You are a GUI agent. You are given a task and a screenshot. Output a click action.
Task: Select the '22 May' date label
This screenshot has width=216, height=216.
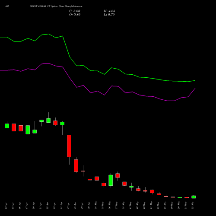click(x=193, y=205)
